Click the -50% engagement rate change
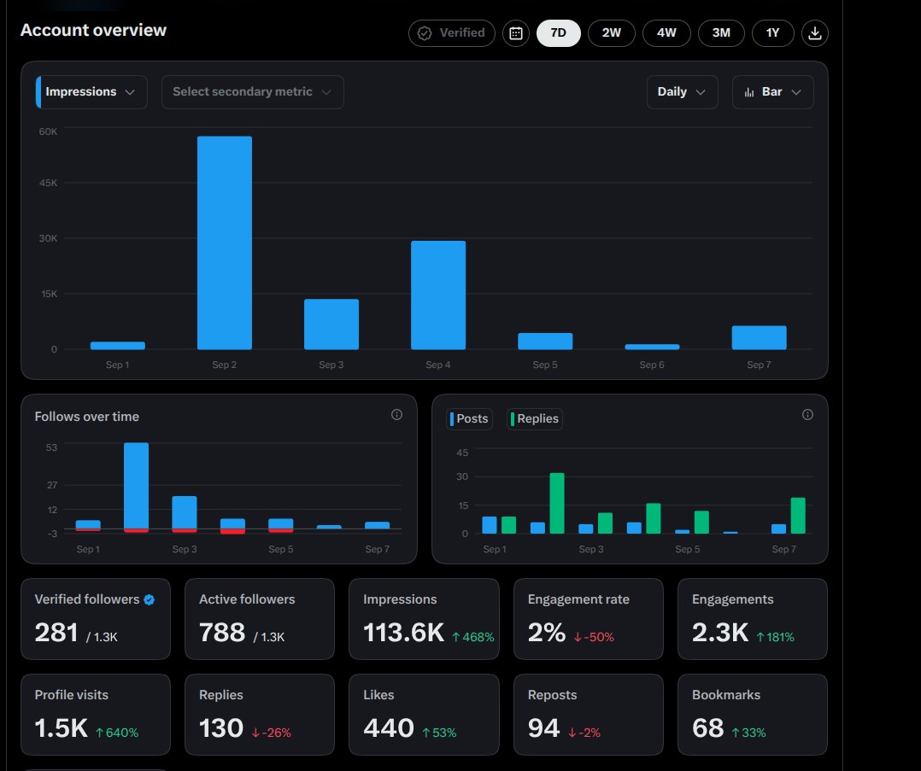 (594, 637)
